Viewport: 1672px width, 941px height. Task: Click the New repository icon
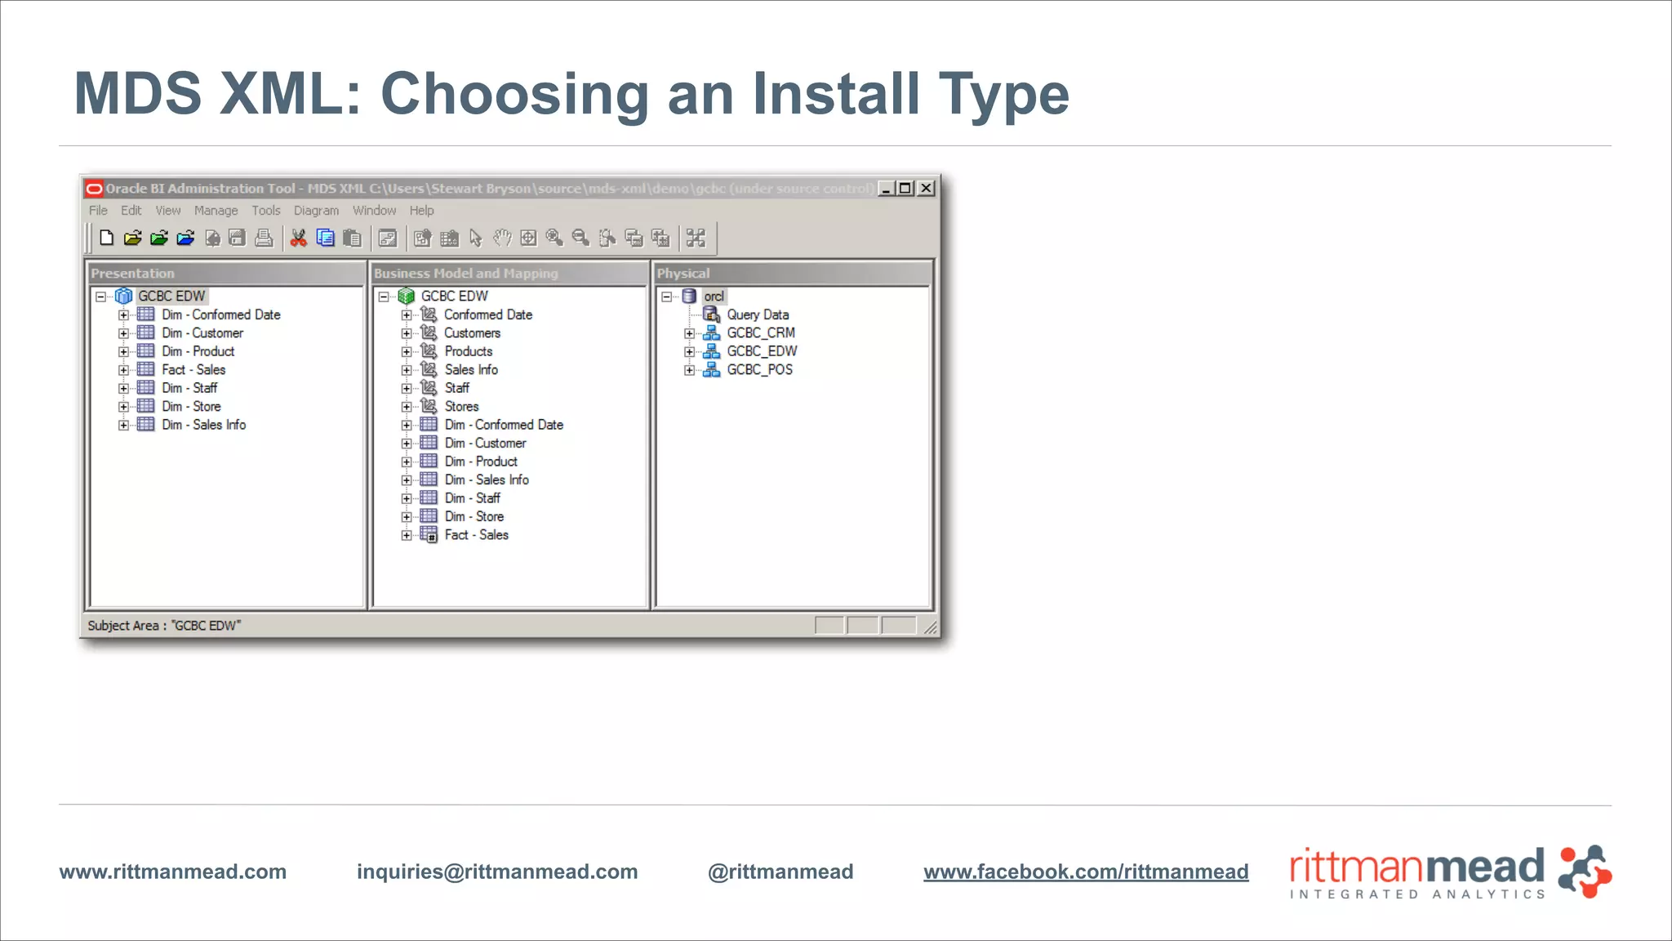click(x=106, y=238)
